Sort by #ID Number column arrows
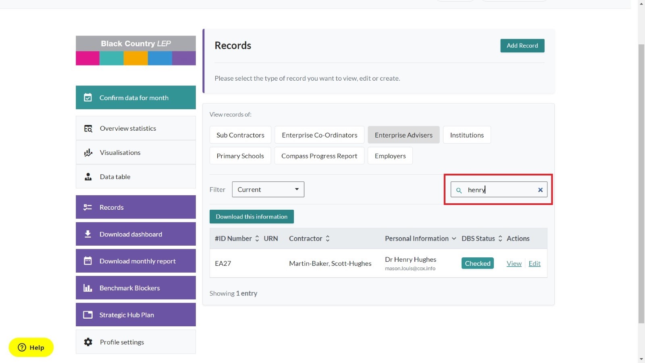The image size is (645, 363). 257,239
